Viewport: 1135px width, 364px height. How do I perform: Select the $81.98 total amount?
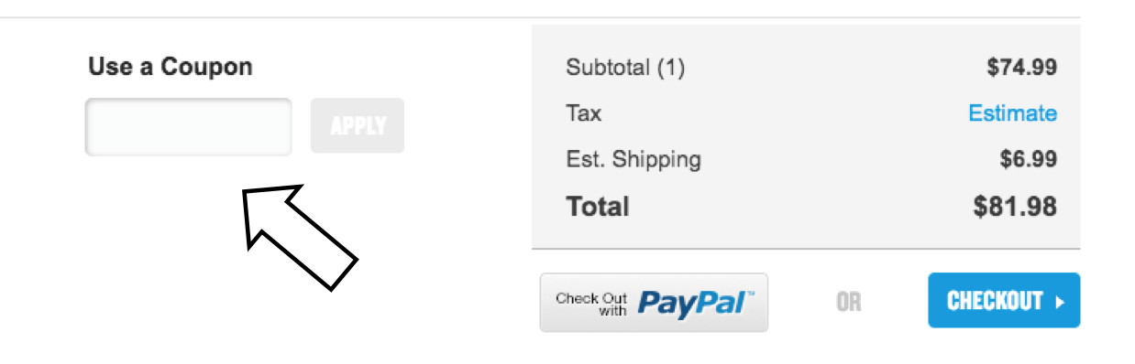[1015, 207]
